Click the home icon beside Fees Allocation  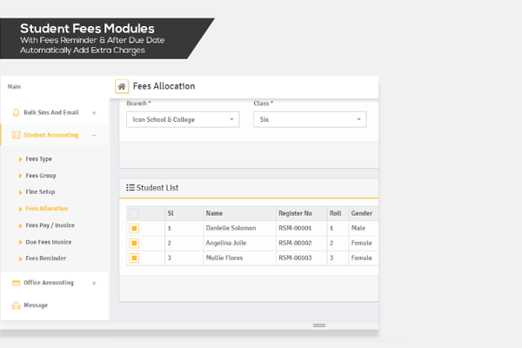pyautogui.click(x=122, y=87)
